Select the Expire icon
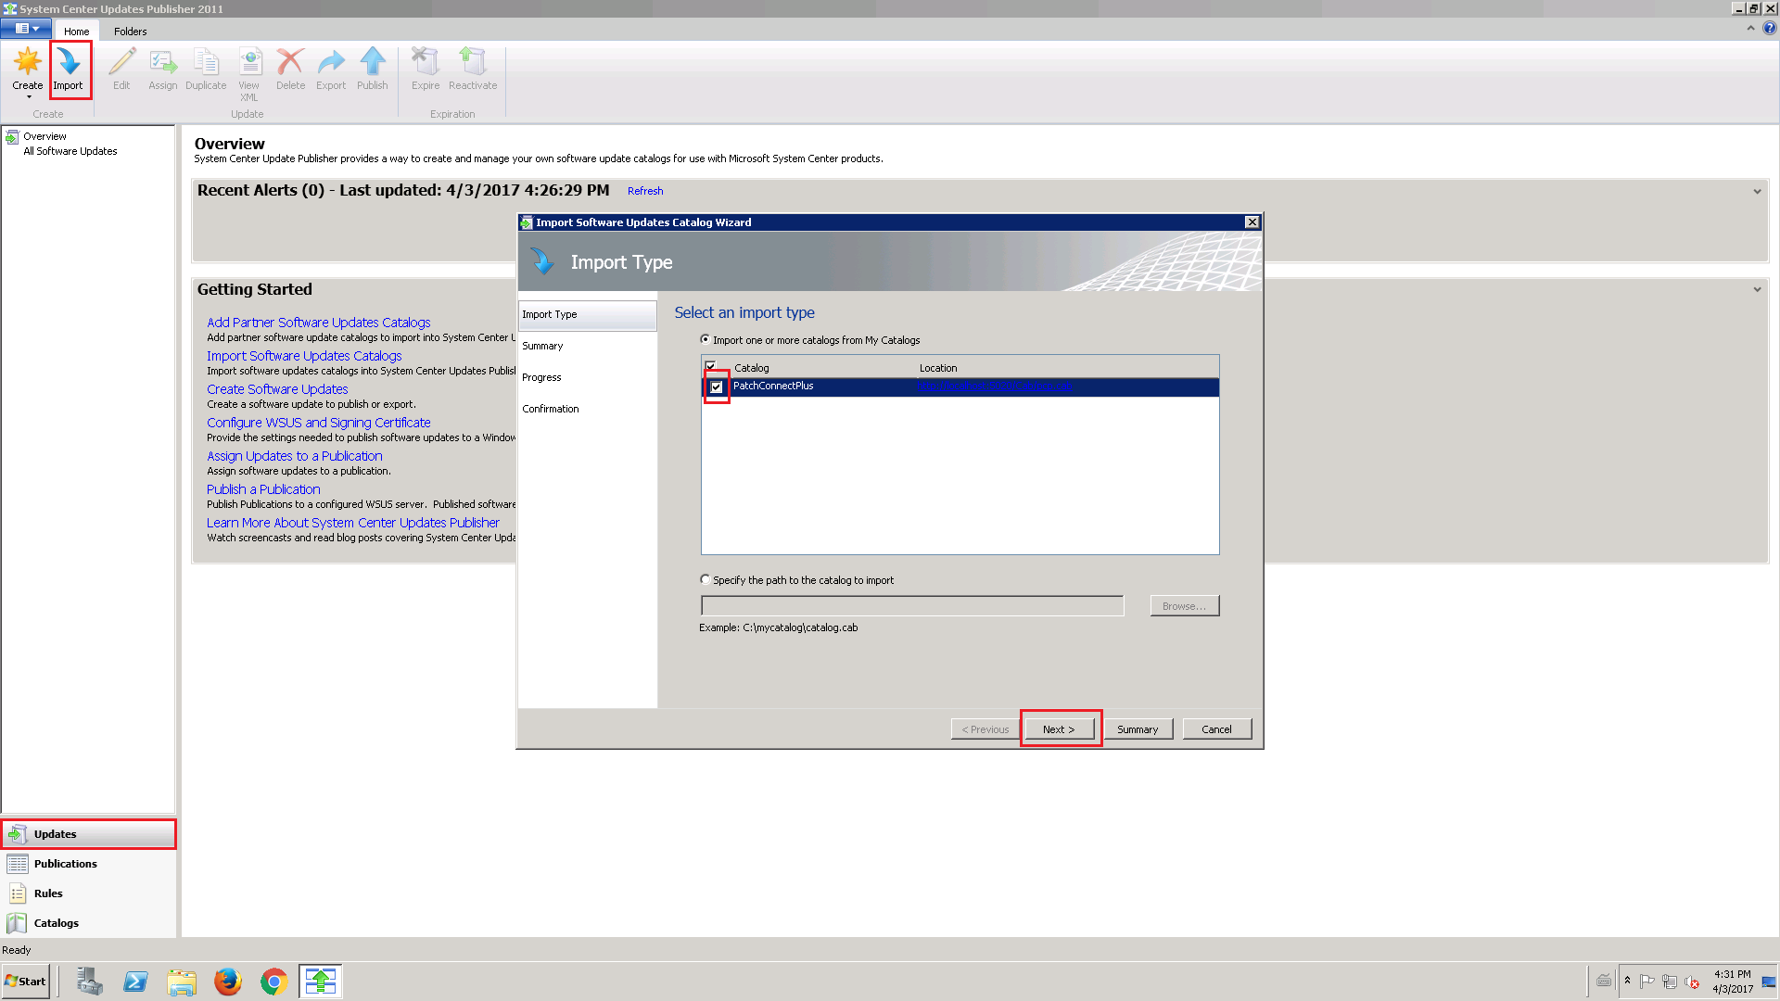 point(425,65)
